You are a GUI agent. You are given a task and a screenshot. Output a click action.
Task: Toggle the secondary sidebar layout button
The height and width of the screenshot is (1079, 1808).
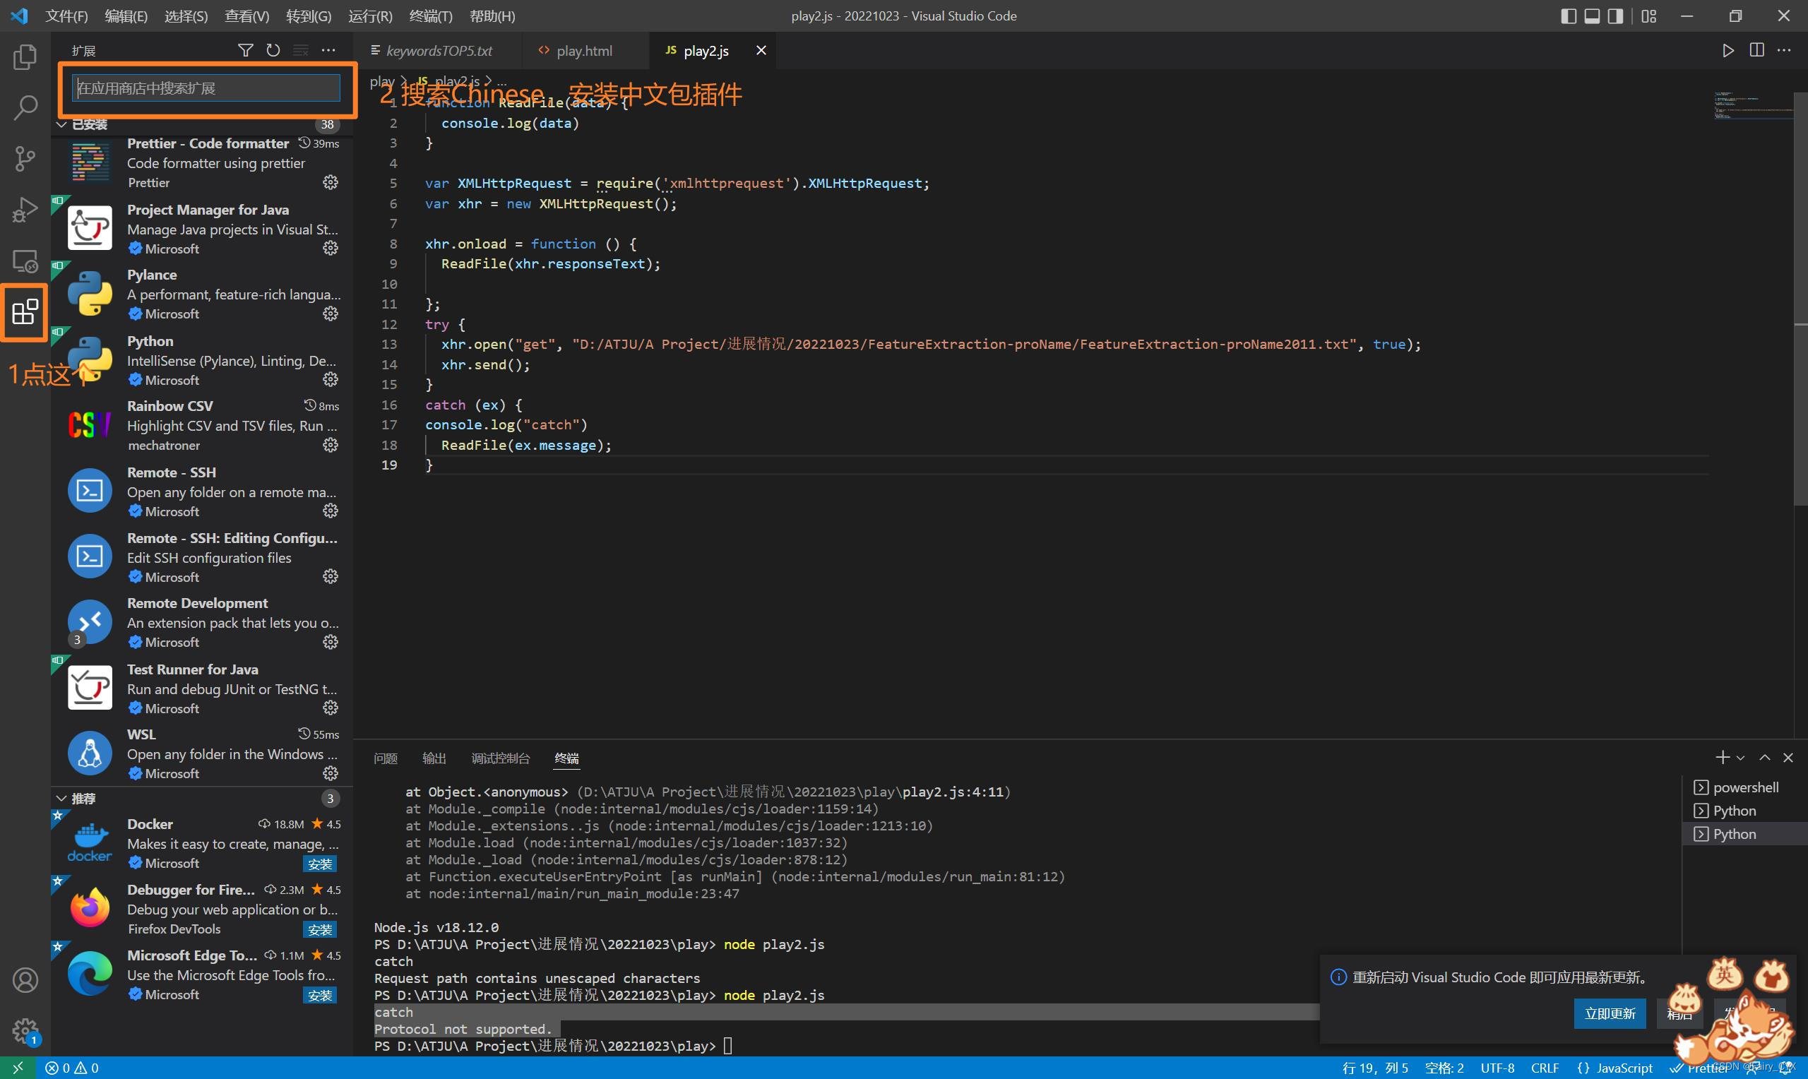click(x=1615, y=16)
